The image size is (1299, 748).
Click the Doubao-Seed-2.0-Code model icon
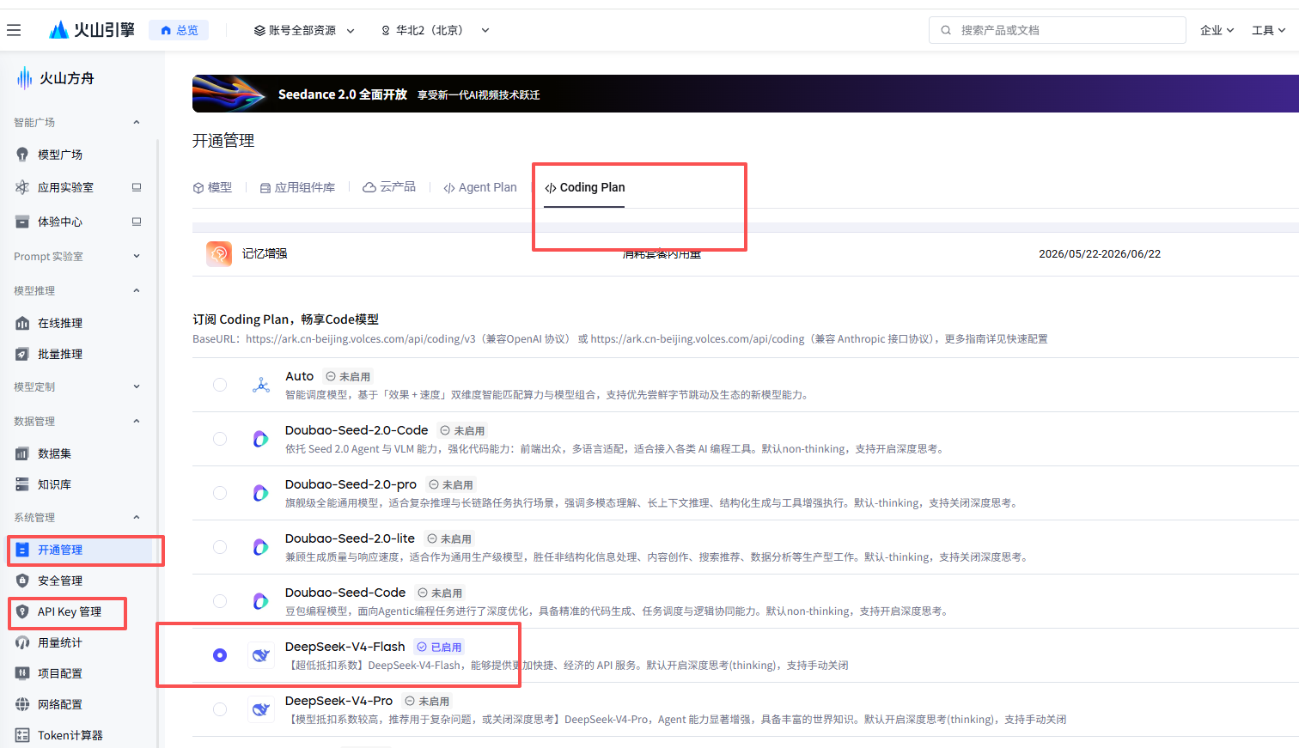[261, 439]
